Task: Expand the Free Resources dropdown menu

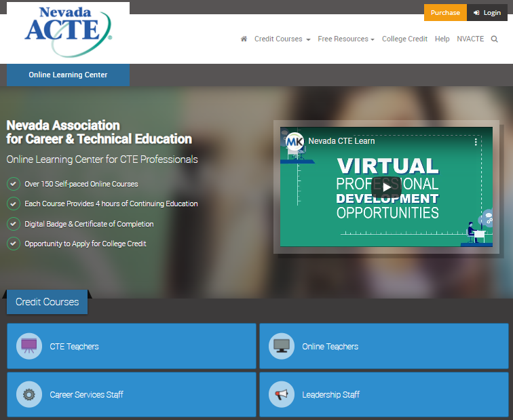Action: pyautogui.click(x=346, y=39)
